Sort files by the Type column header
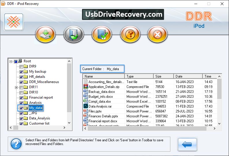This screenshot has height=156, width=229. [139, 76]
